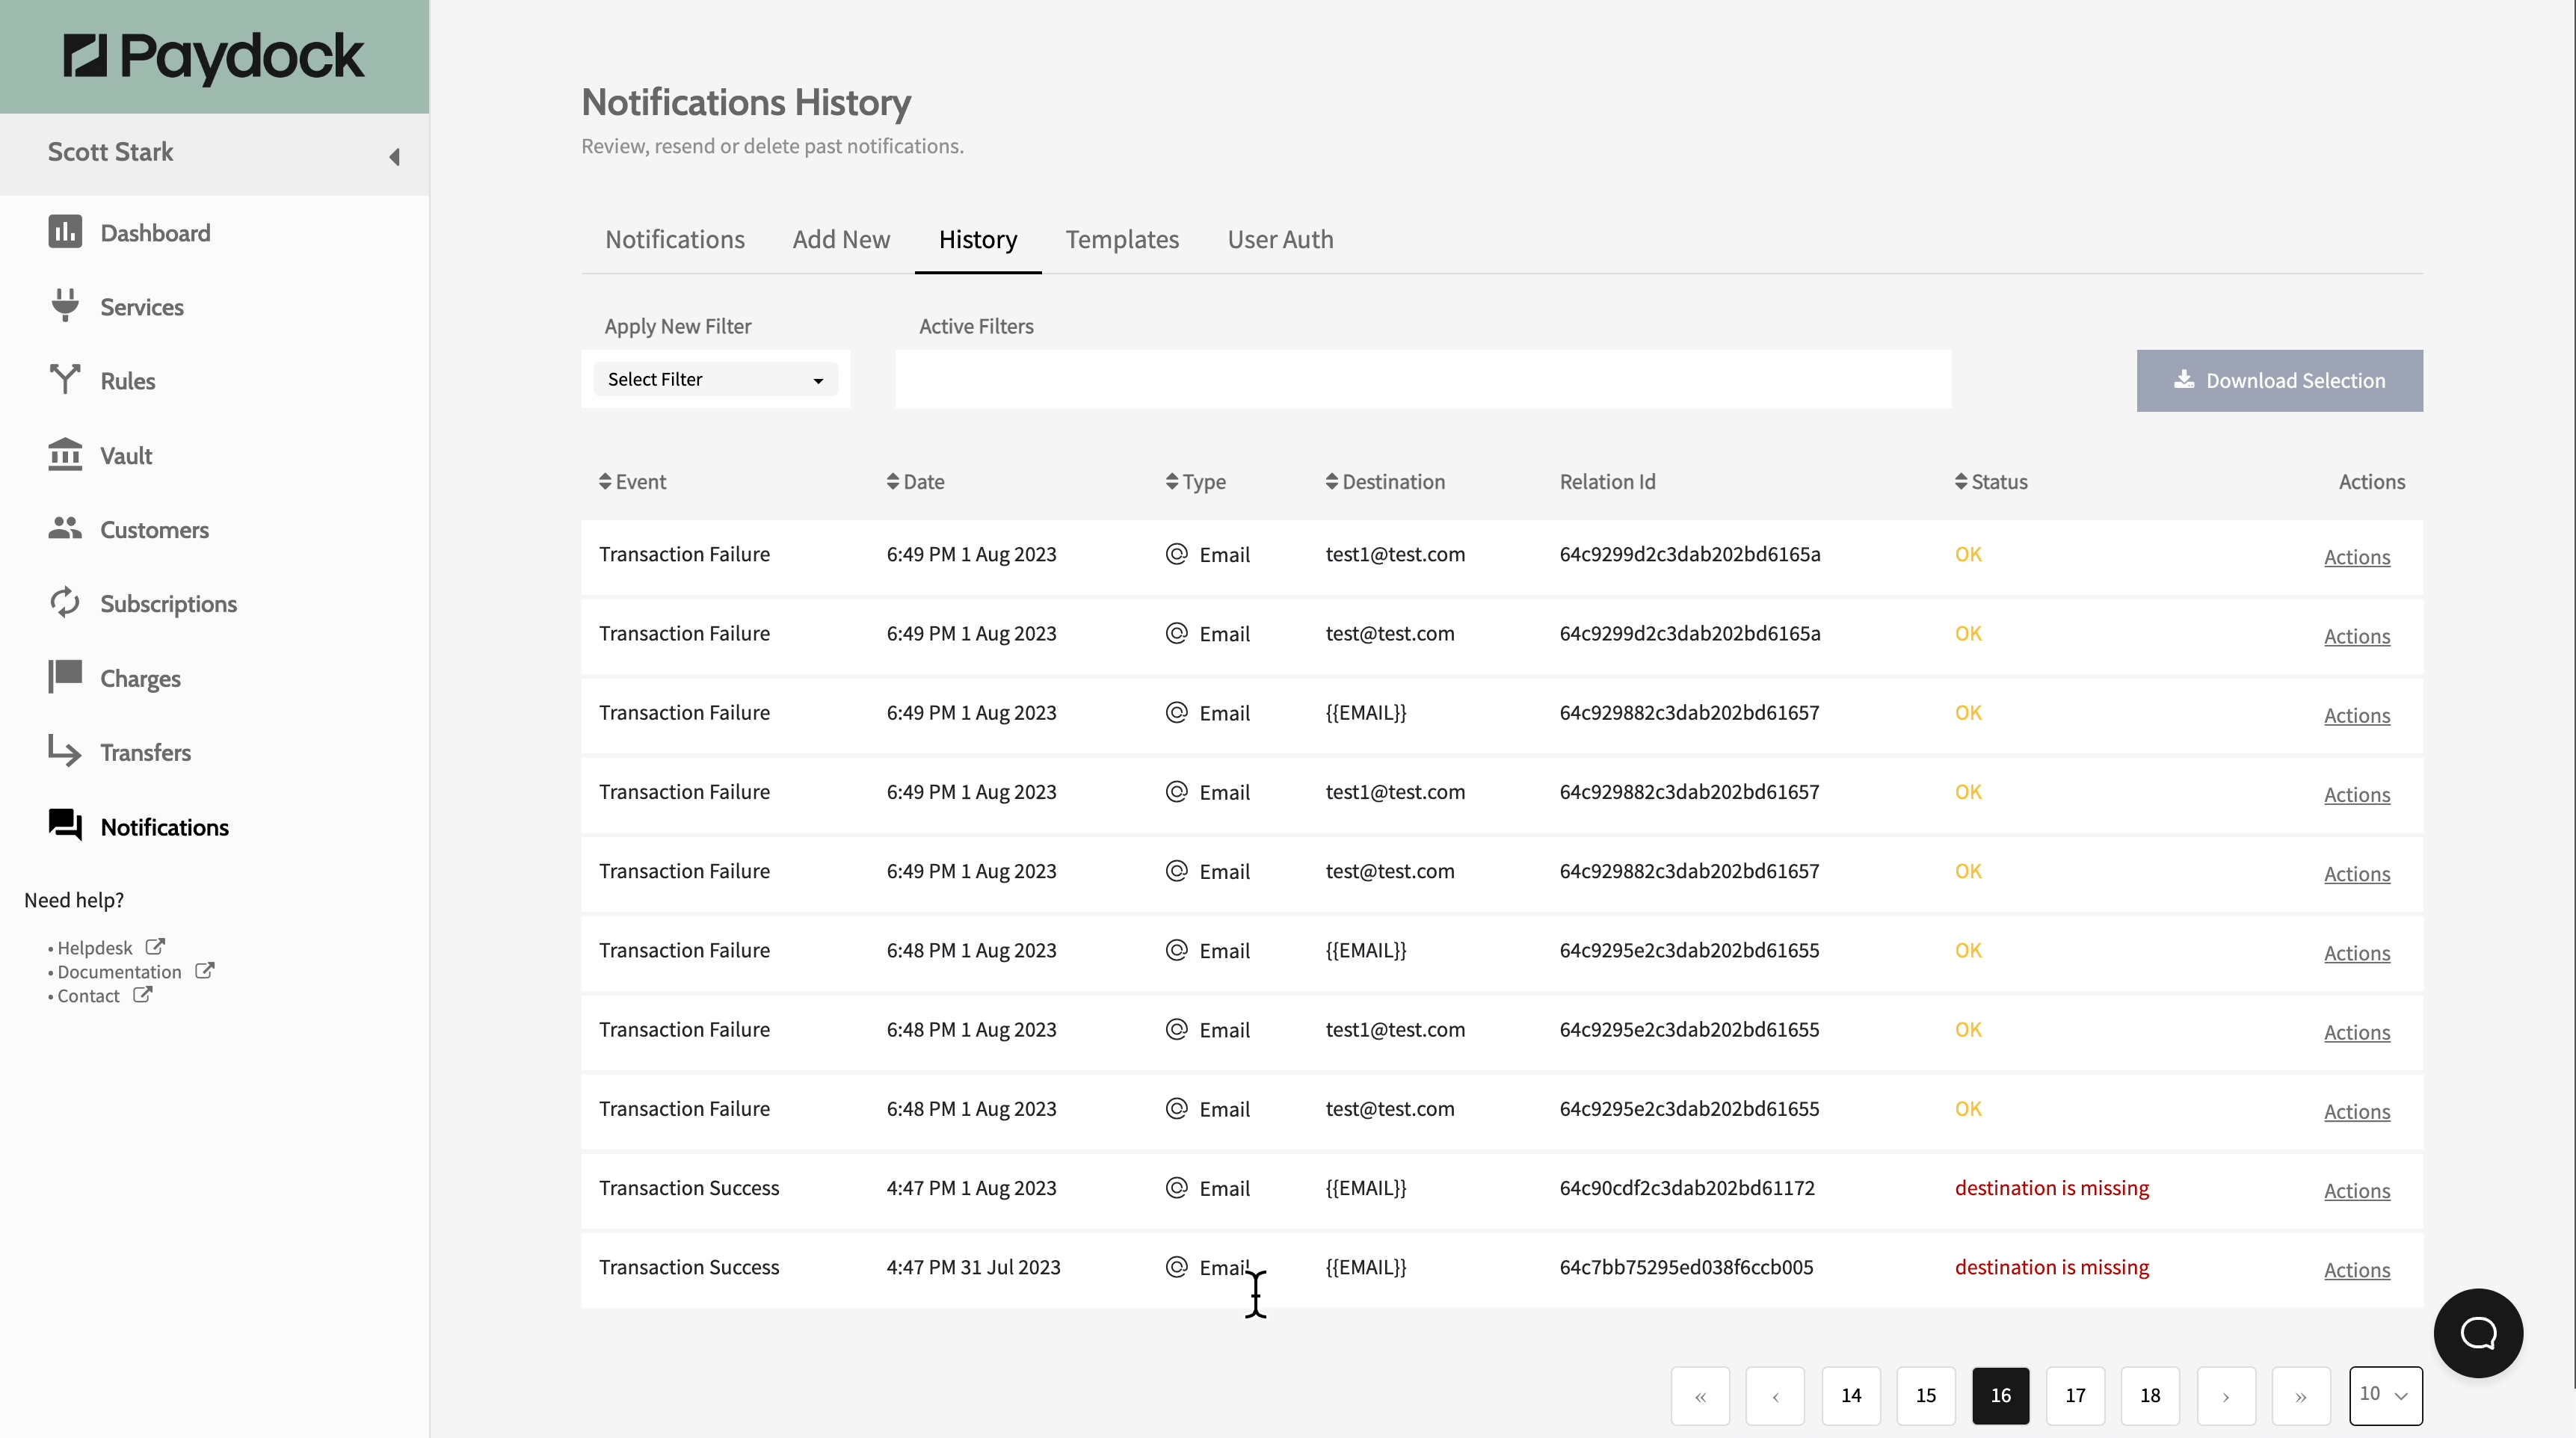Screen dimensions: 2576x1438
Task: Open the Subscriptions refresh icon
Action: (65, 602)
